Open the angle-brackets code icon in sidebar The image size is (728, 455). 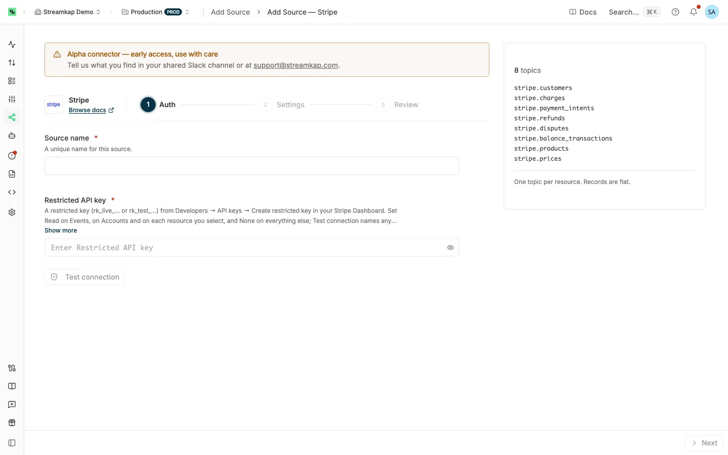click(x=12, y=192)
